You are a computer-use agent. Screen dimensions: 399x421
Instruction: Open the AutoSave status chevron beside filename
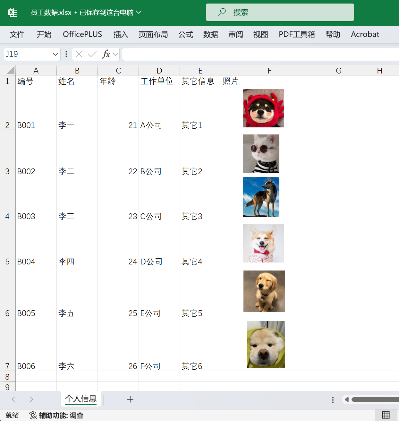tap(139, 12)
